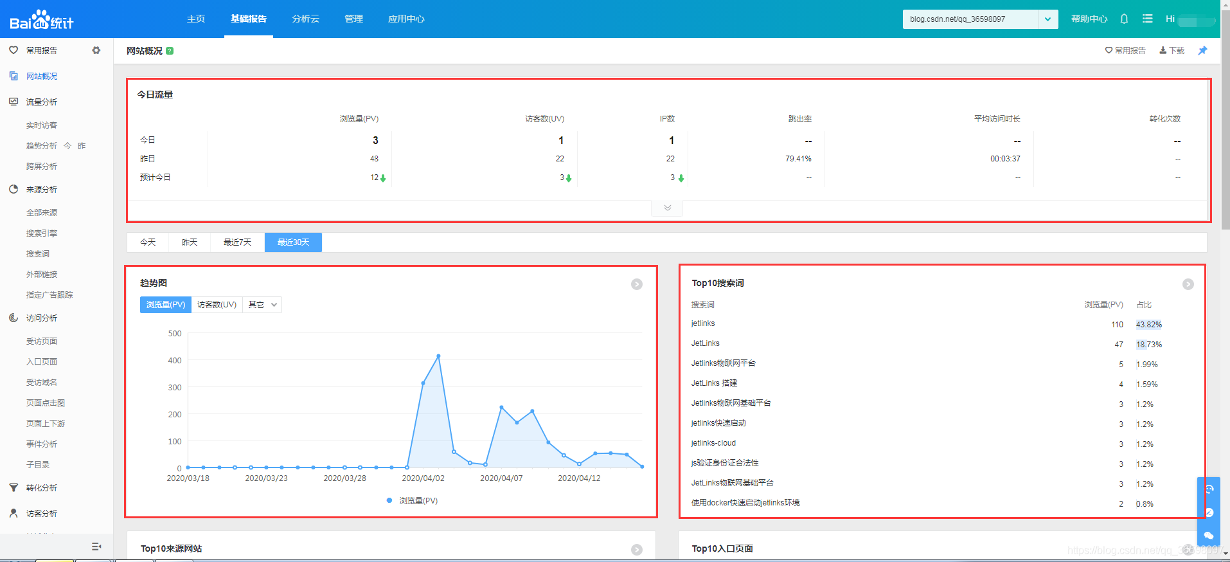
Task: Open 子目录 in sidebar
Action: 38,465
